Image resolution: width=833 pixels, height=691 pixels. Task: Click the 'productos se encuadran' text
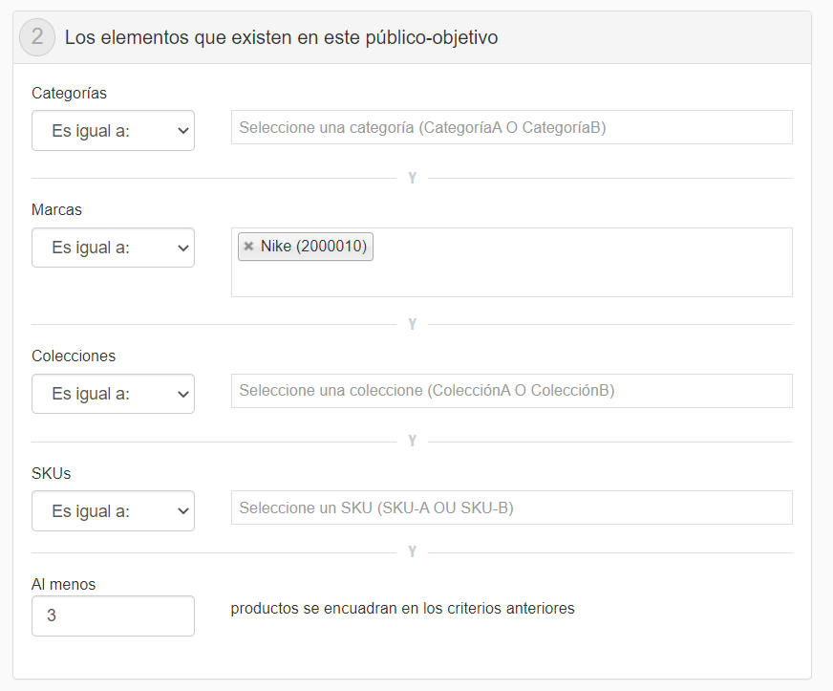400,608
